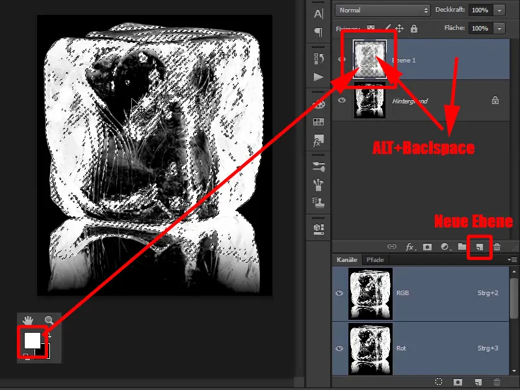The width and height of the screenshot is (520, 390).
Task: Create new channel icon
Action: pyautogui.click(x=478, y=382)
